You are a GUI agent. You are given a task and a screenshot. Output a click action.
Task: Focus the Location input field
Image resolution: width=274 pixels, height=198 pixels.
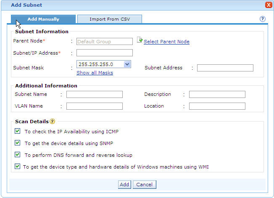(217, 106)
